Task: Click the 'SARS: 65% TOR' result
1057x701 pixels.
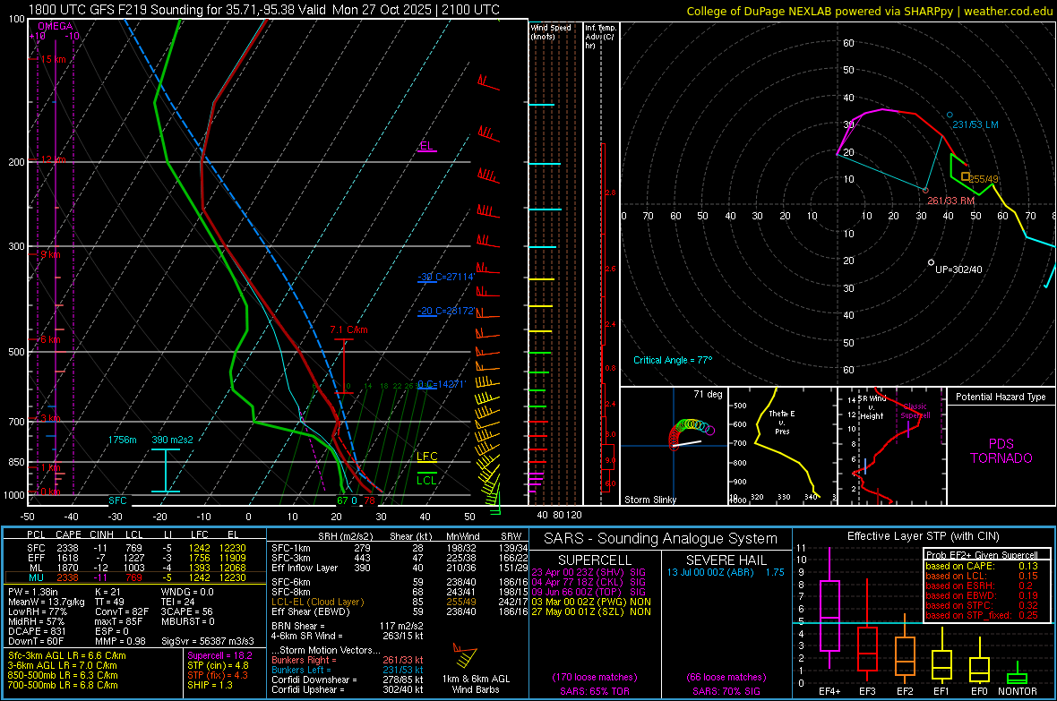Action: (594, 691)
